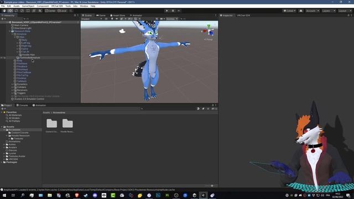Select Avatars 3.0 Emulator Control object
This screenshot has width=354, height=199.
29,99
